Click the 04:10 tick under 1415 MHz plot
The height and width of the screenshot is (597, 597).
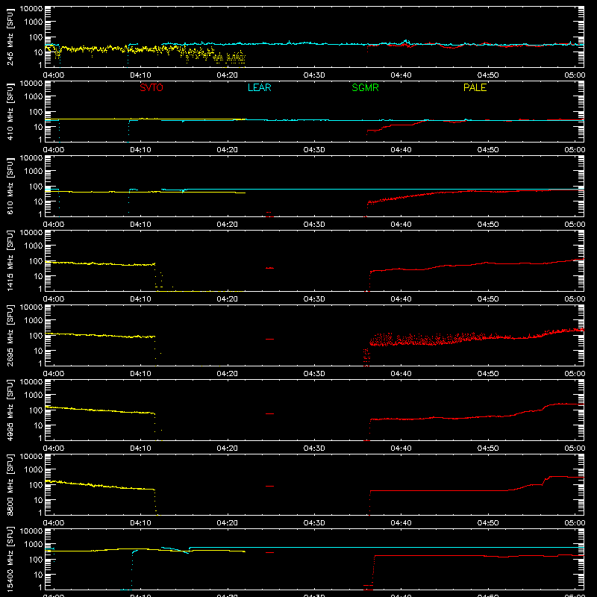tap(140, 299)
